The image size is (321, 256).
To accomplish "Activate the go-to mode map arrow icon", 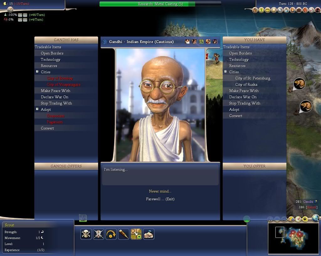I will coord(136,234).
